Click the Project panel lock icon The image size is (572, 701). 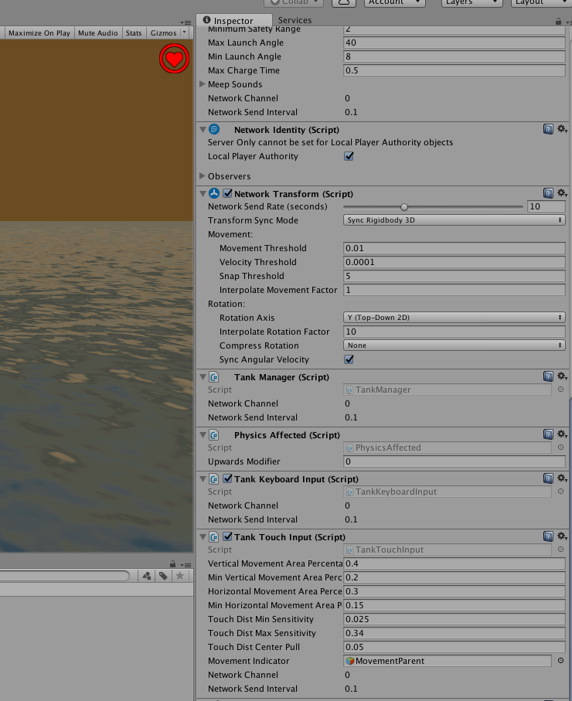coord(172,564)
